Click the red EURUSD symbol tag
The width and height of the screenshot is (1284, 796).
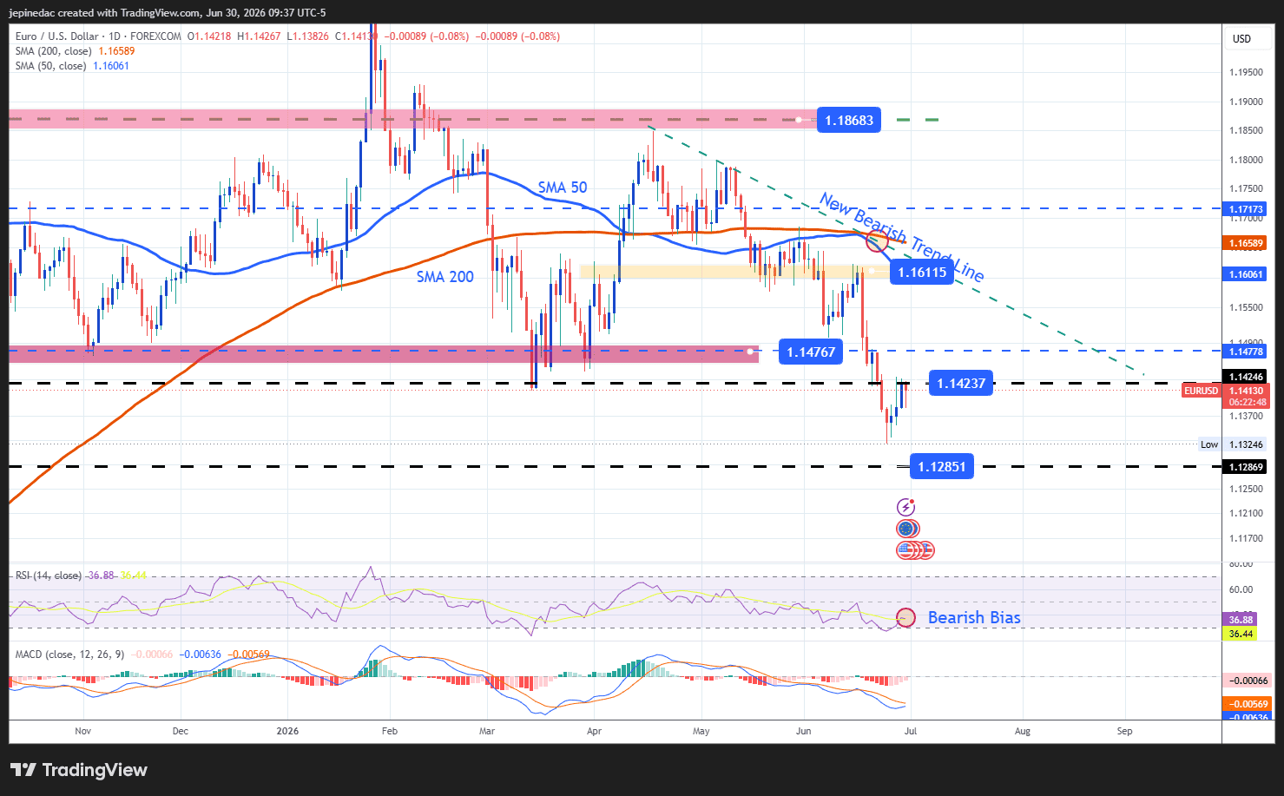pos(1202,391)
